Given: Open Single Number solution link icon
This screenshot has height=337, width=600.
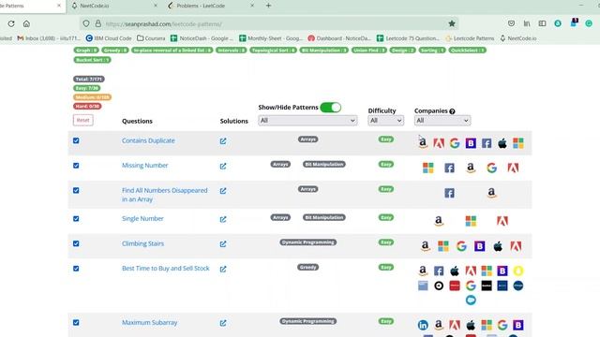Looking at the screenshot, I should pyautogui.click(x=223, y=219).
